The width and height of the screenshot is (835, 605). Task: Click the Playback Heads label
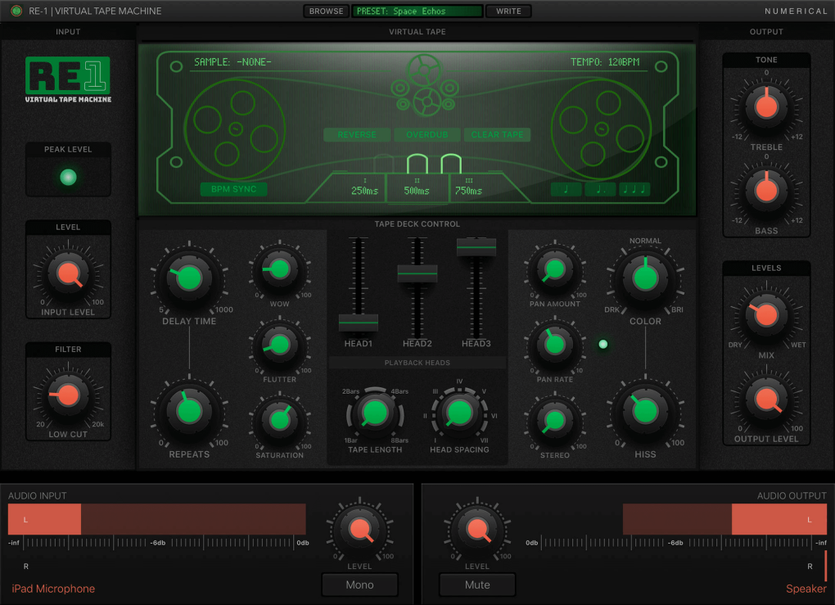pyautogui.click(x=417, y=363)
